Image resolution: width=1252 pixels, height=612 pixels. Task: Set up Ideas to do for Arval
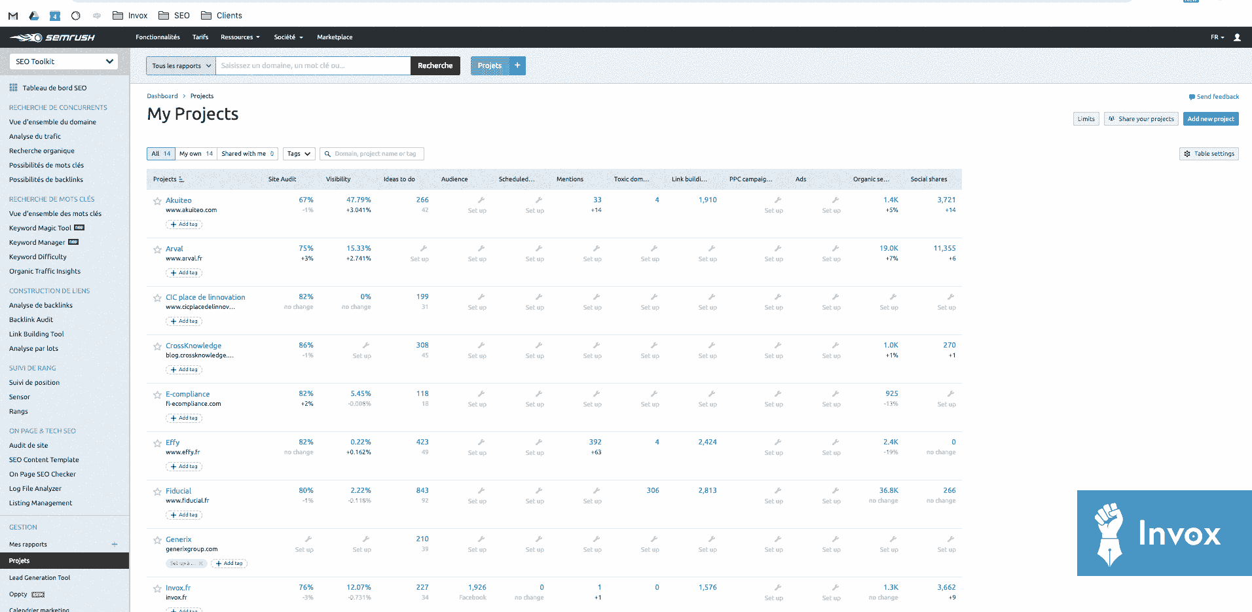[x=420, y=254]
